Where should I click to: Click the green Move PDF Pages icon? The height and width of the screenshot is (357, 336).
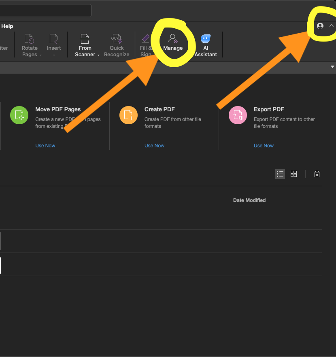(x=19, y=115)
